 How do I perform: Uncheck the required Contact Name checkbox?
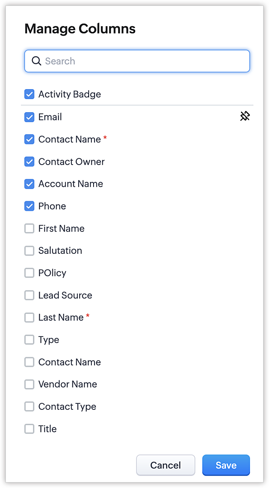[x=29, y=139]
